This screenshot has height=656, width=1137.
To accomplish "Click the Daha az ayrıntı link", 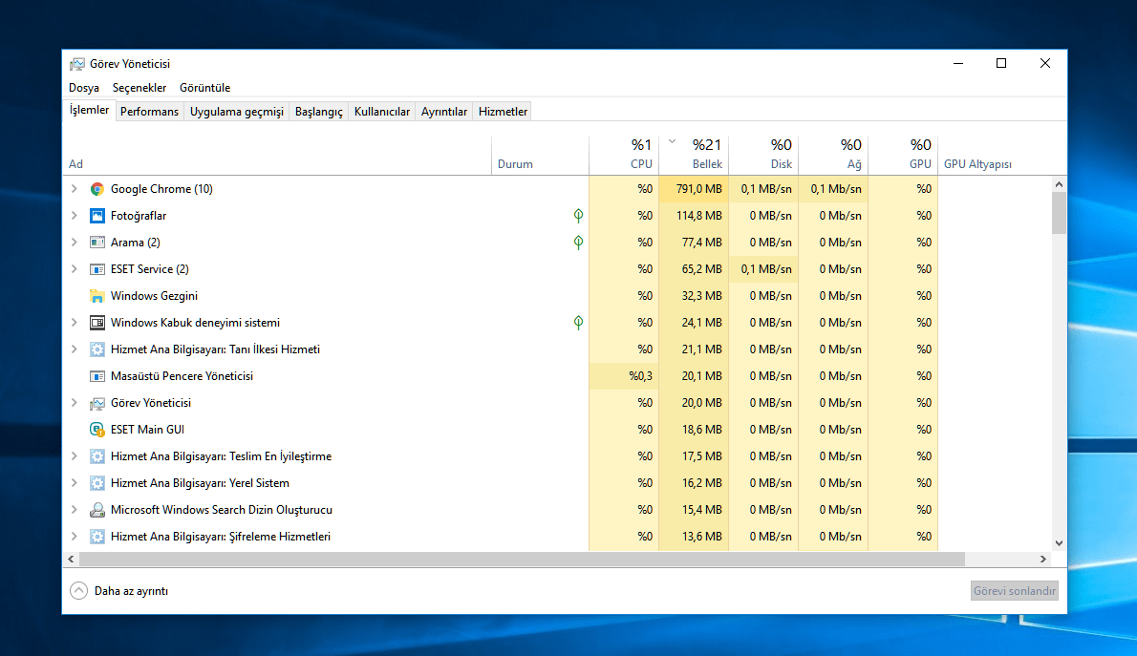I will 131,591.
